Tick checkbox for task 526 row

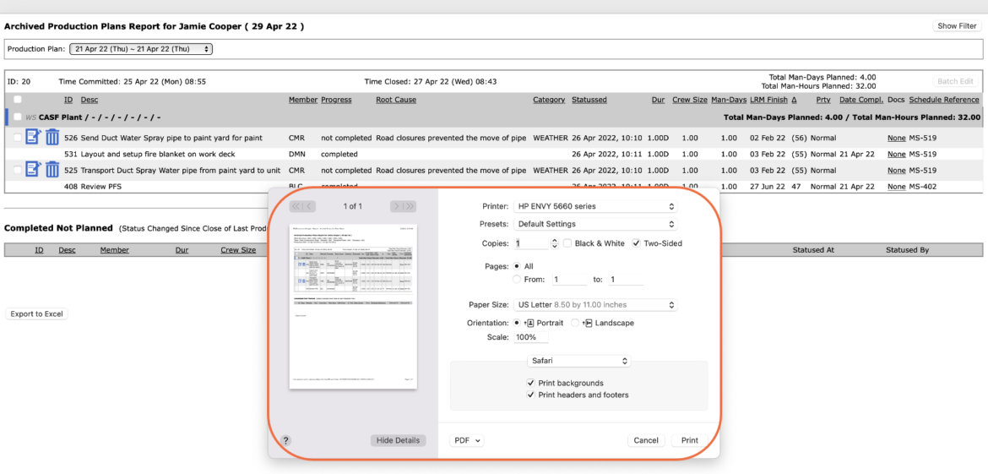click(x=18, y=138)
